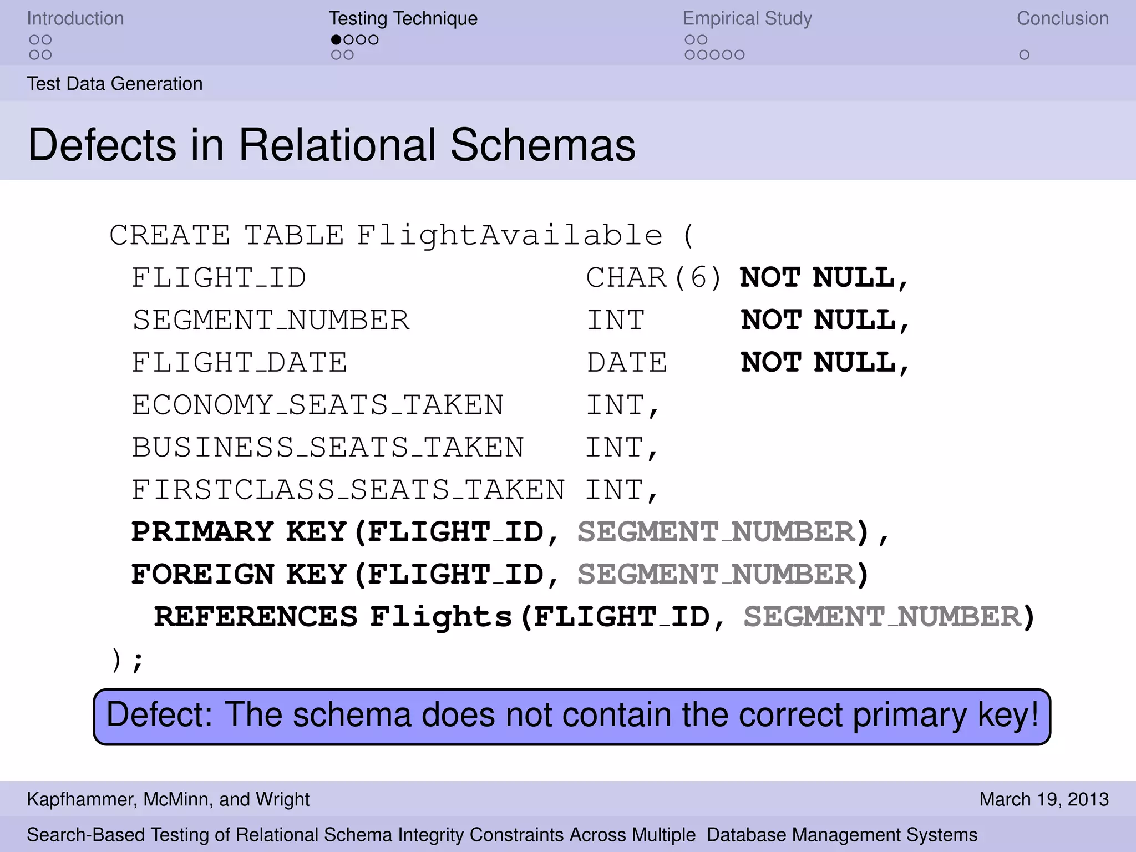Click the BUSINESS_SEATS_TAKEN column name
Viewport: 1136px width, 852px height.
327,448
